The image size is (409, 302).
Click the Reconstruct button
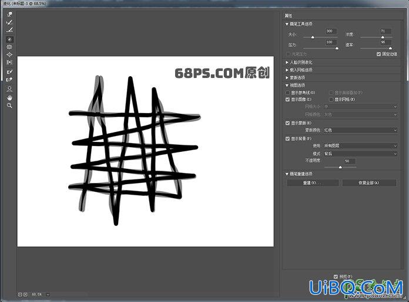click(313, 183)
